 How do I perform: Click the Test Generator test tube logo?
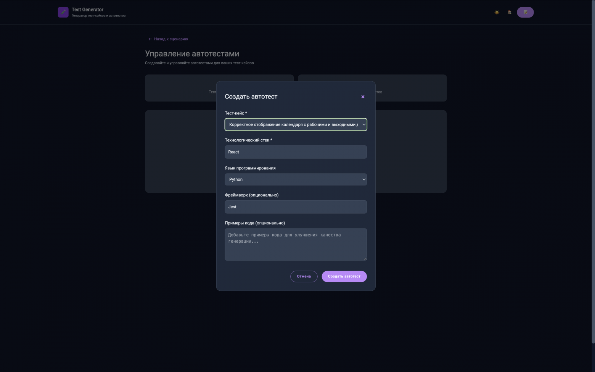[x=63, y=12]
